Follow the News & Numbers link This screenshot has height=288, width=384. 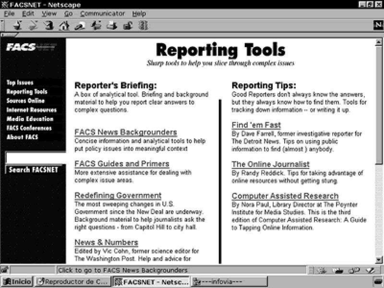[x=106, y=242]
